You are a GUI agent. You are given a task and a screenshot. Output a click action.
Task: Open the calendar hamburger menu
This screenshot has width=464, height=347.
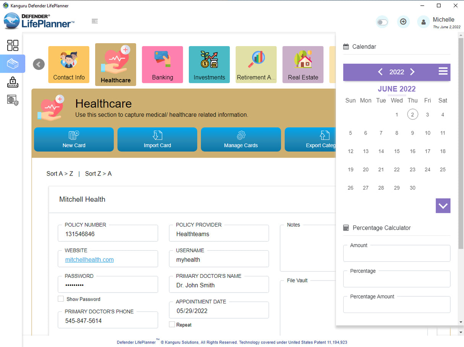click(x=443, y=71)
